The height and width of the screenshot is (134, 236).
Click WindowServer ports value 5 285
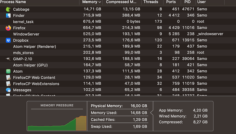point(174,34)
